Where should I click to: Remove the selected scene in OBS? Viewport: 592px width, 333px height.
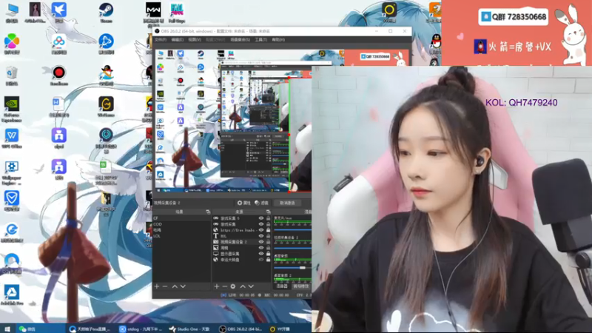pyautogui.click(x=165, y=286)
